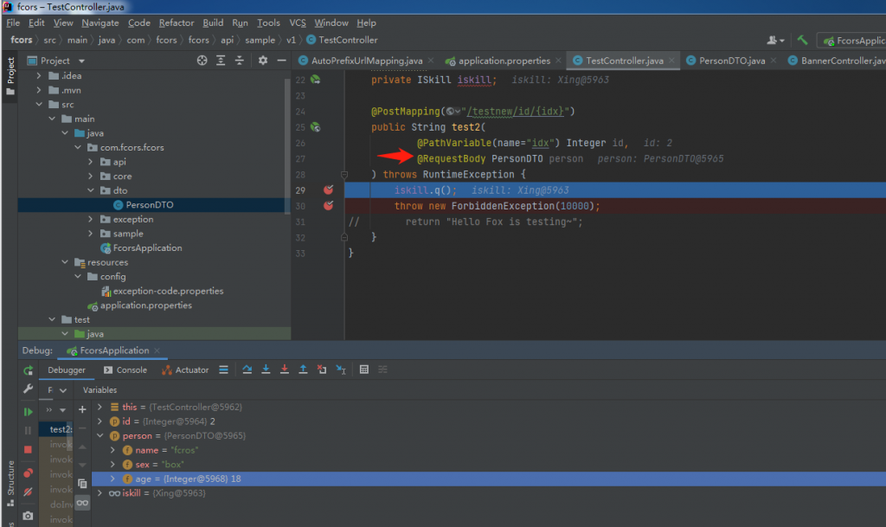
Task: Click Drop Frame icon
Action: pyautogui.click(x=322, y=370)
